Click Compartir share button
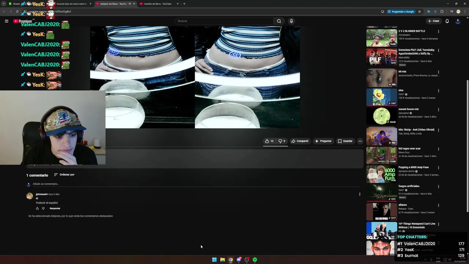The image size is (469, 264). point(300,141)
